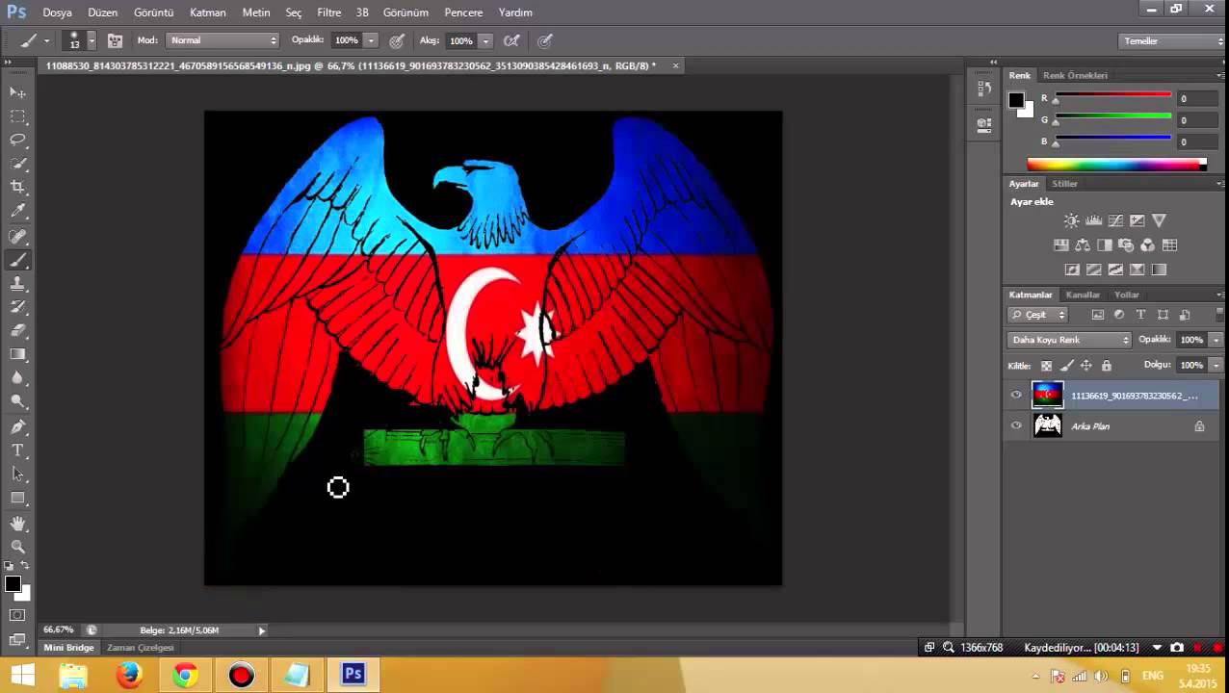
Task: Select the Pen tool
Action: click(x=17, y=426)
